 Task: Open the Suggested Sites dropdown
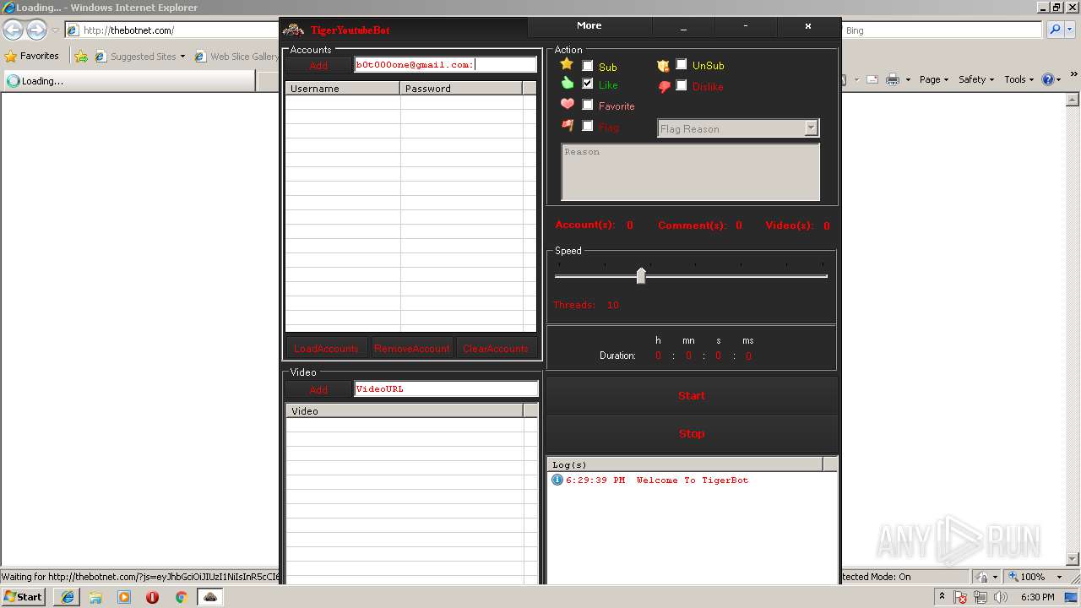140,57
